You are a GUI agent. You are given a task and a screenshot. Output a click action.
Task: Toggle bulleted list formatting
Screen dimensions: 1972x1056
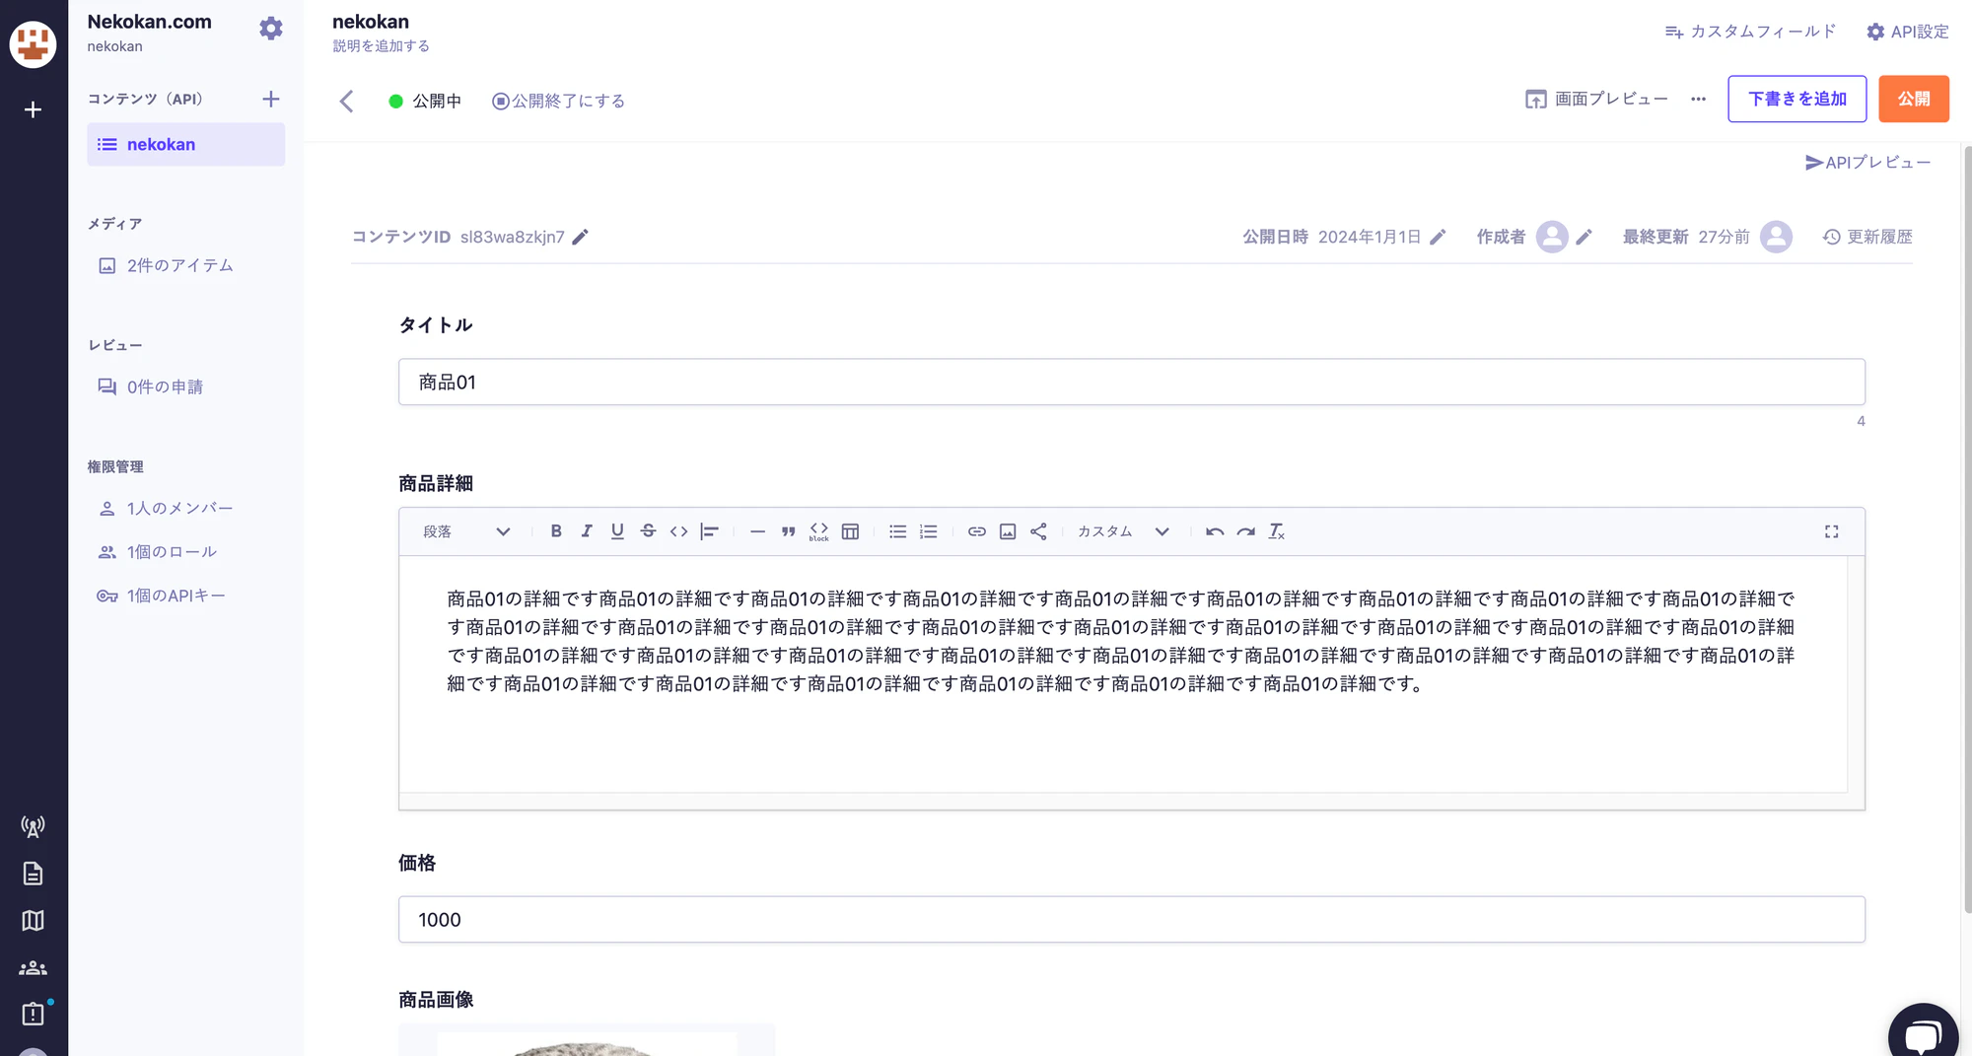[897, 531]
